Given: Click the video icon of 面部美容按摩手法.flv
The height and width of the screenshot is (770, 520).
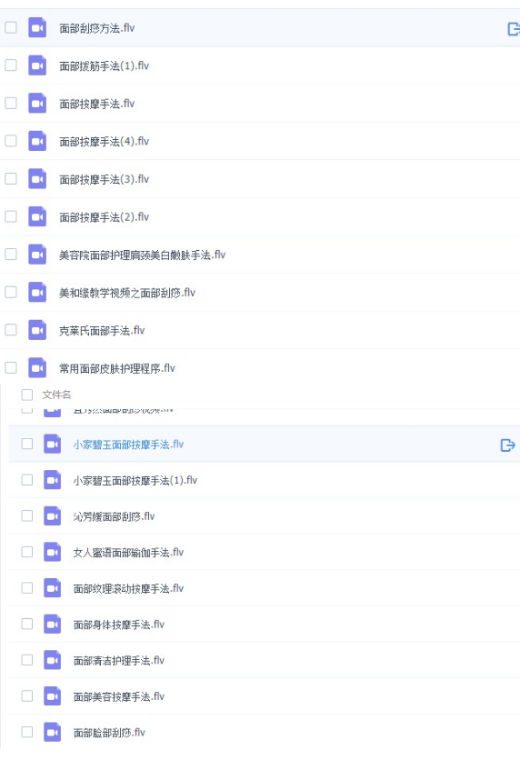Looking at the screenshot, I should click(x=53, y=695).
